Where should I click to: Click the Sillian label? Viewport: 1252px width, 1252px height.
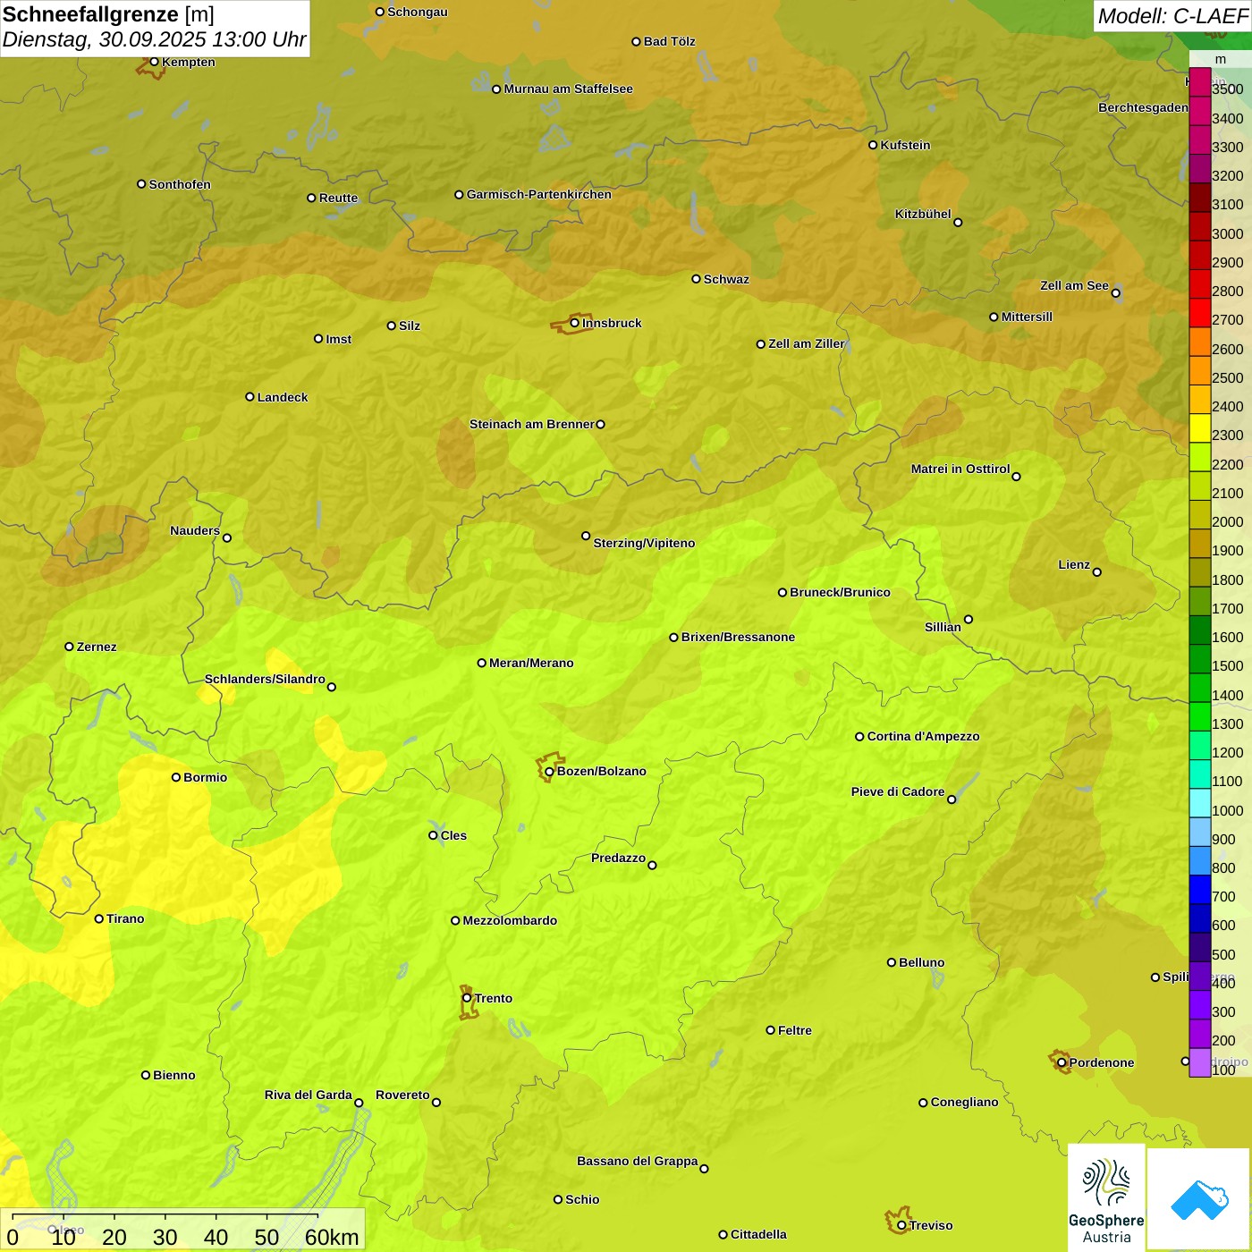(x=943, y=627)
